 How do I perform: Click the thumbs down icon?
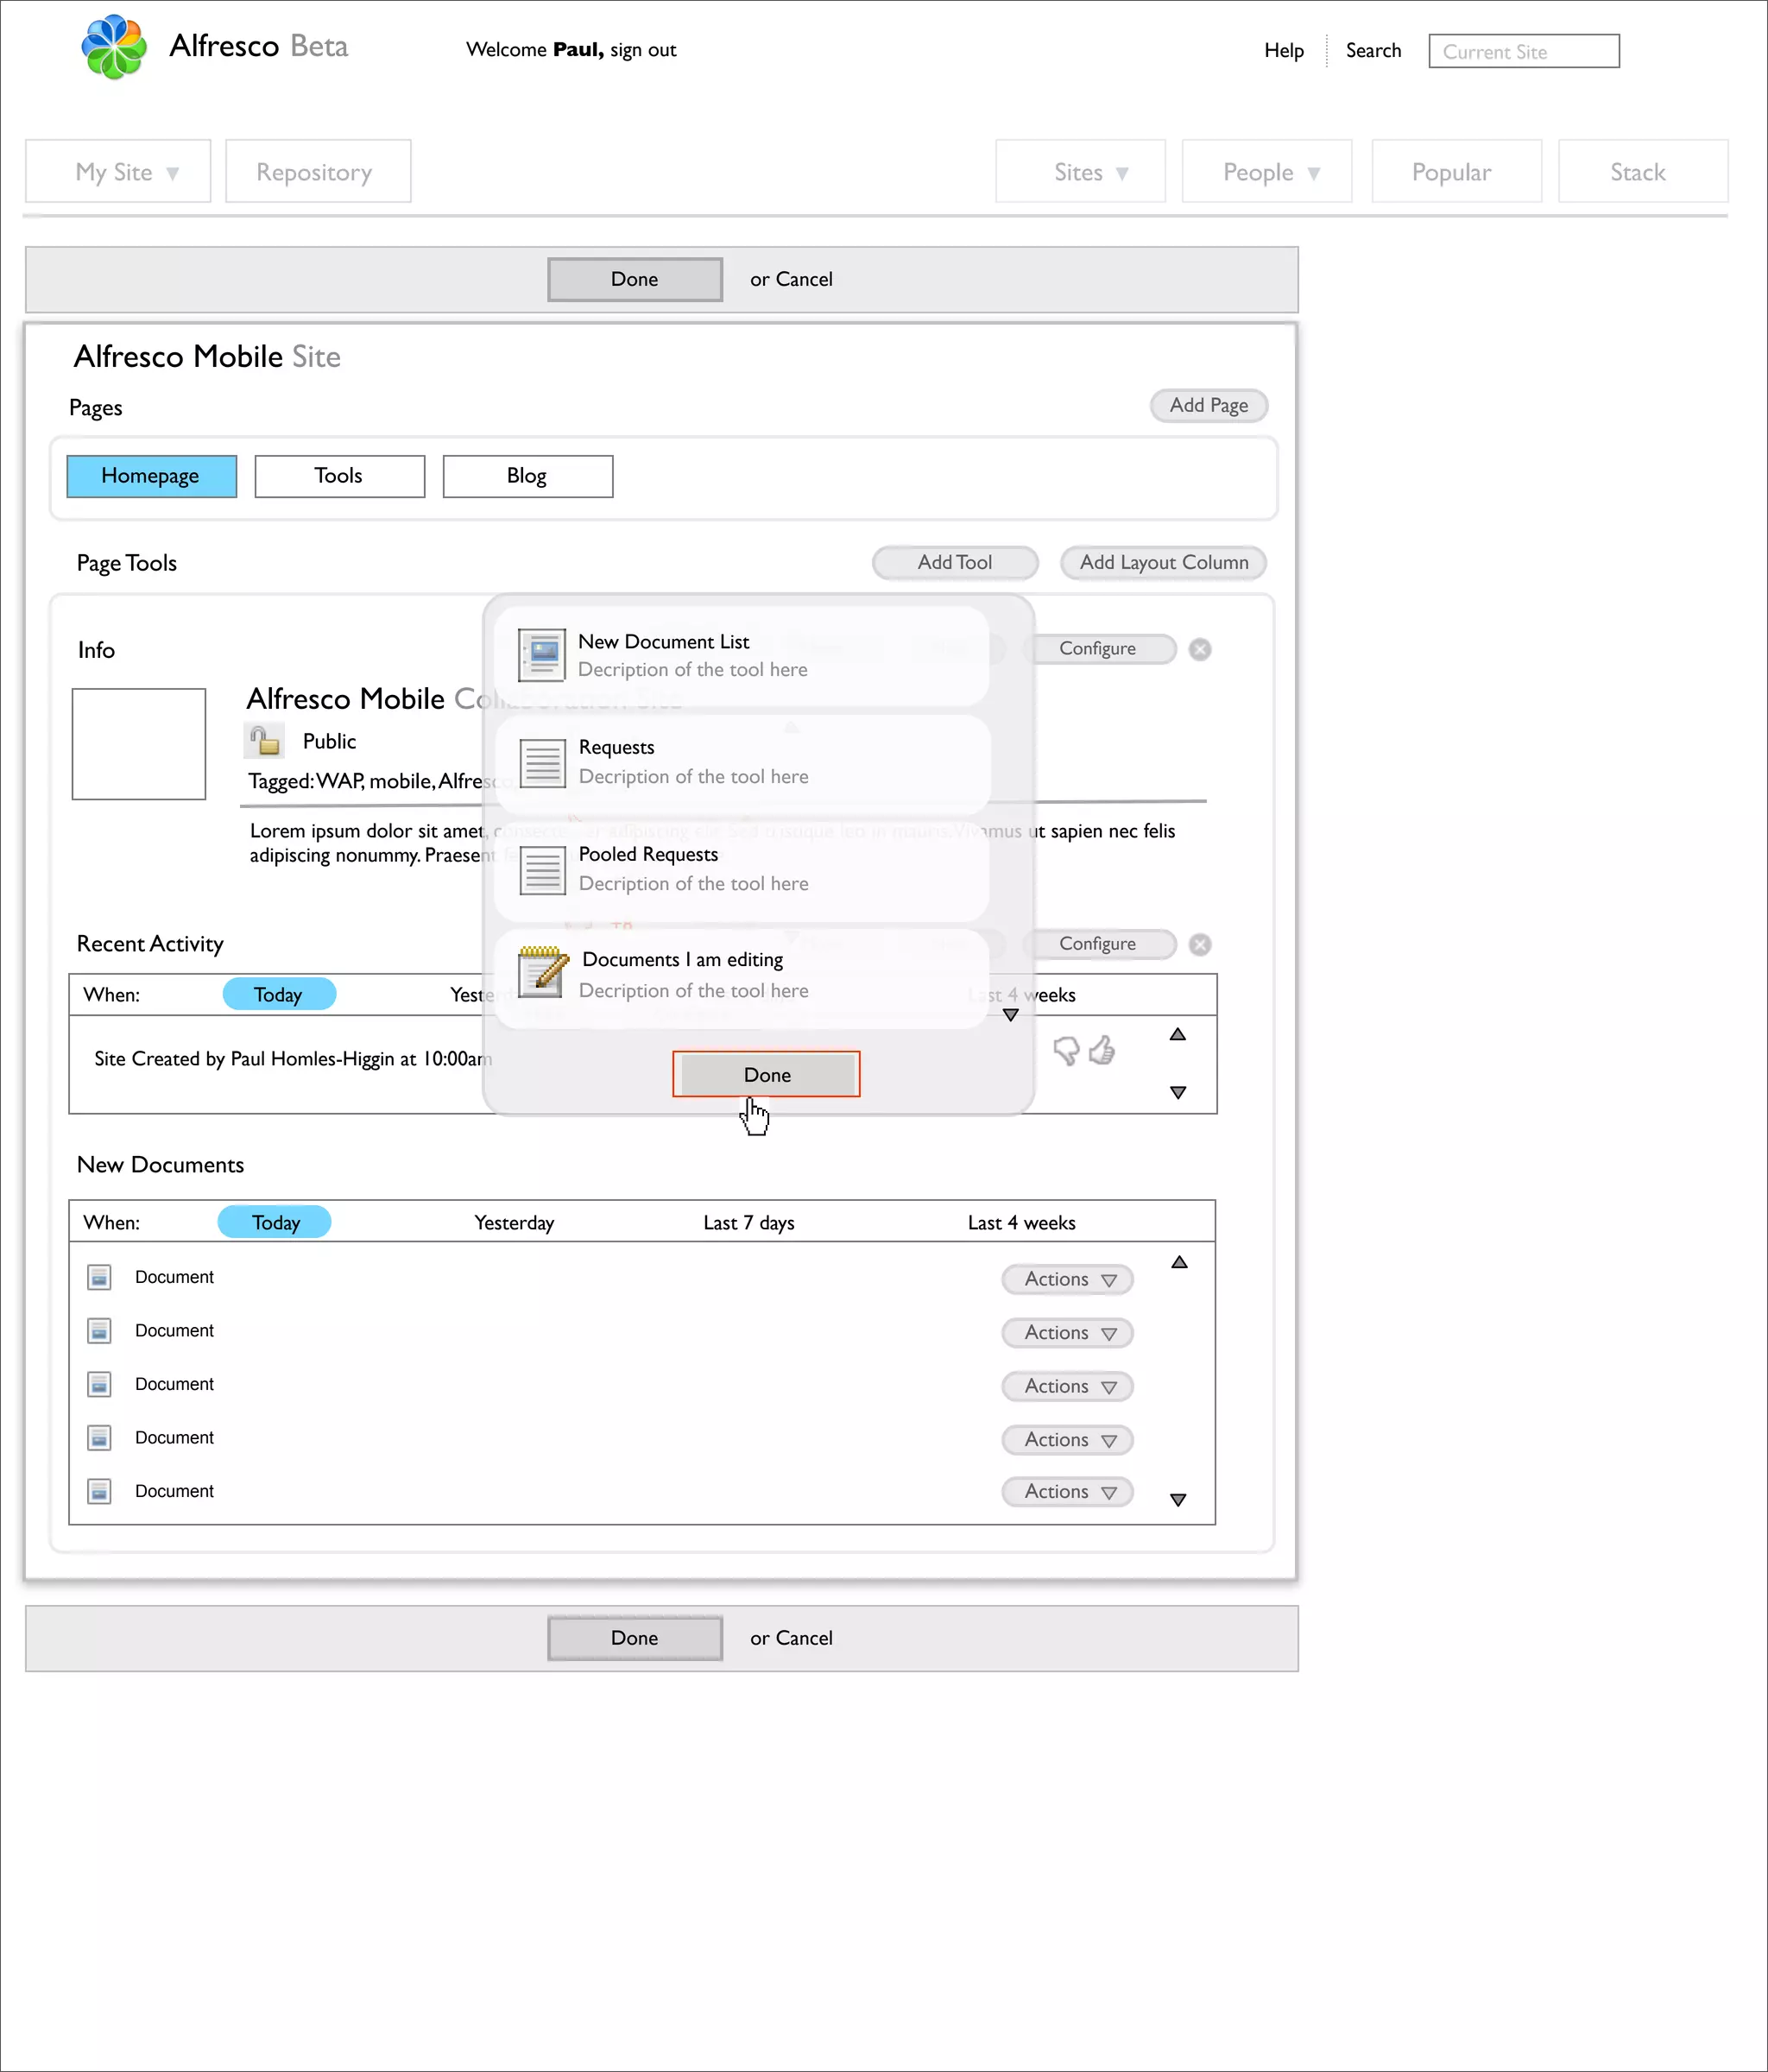[x=1066, y=1051]
